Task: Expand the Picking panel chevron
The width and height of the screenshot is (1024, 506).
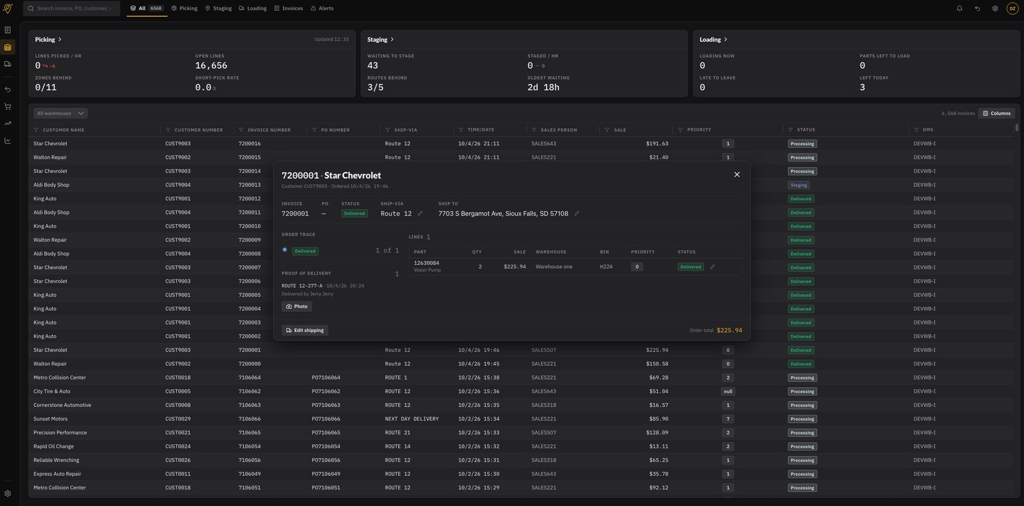Action: (x=60, y=40)
